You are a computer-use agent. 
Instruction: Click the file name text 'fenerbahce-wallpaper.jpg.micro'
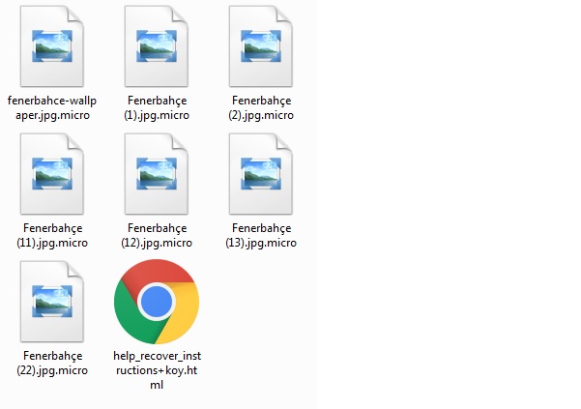[x=52, y=107]
